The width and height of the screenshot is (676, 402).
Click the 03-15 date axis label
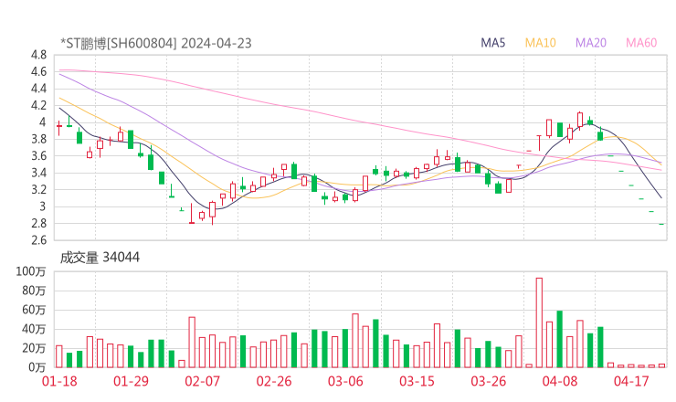417,381
